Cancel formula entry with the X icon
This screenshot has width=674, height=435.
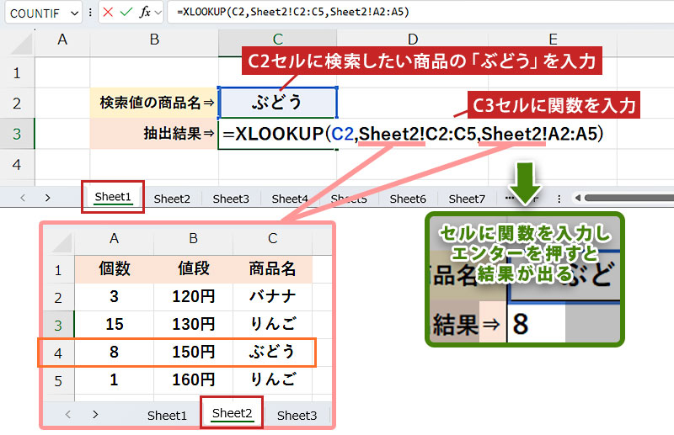click(x=108, y=13)
